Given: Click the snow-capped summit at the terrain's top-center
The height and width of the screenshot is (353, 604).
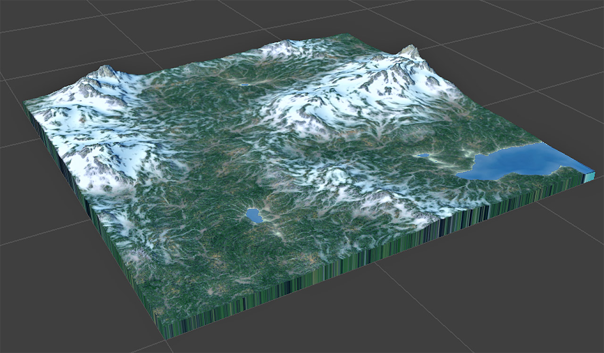Looking at the screenshot, I should tap(285, 46).
